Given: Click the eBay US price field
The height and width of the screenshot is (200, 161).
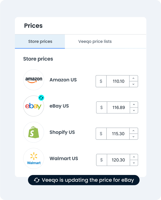Looking at the screenshot, I should pos(119,107).
